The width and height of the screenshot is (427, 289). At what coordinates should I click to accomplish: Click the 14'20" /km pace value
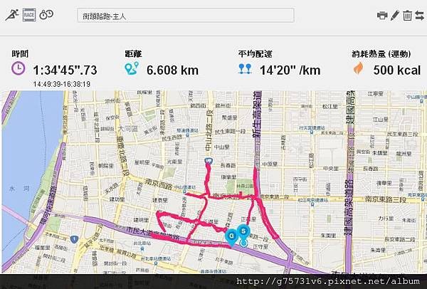click(x=290, y=70)
